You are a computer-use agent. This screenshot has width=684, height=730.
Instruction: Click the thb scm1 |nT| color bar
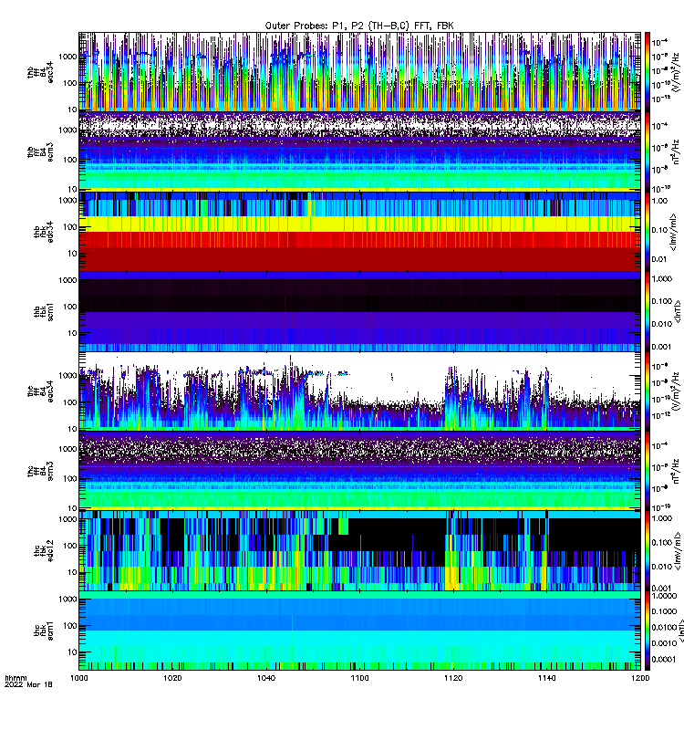(647, 311)
